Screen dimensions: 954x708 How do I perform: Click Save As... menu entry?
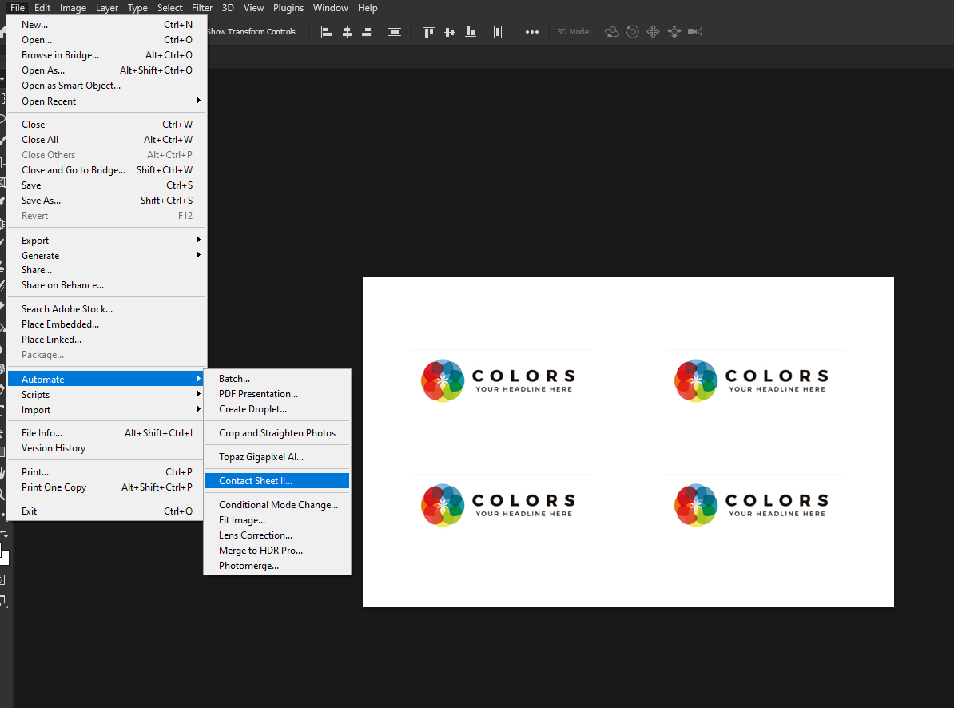click(106, 200)
